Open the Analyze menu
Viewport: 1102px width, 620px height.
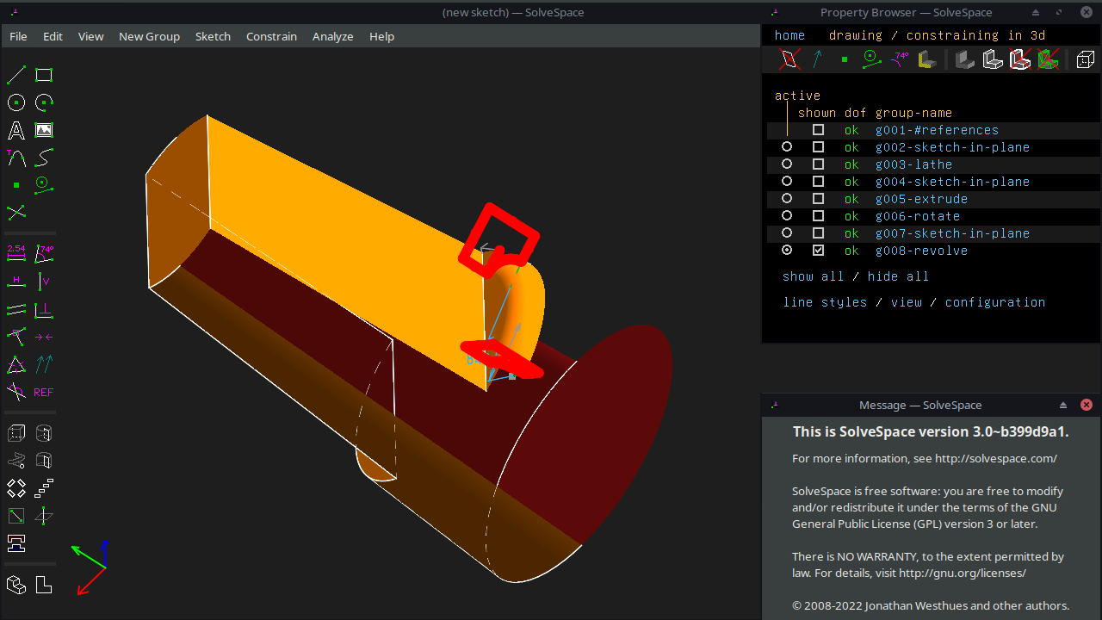coord(332,36)
